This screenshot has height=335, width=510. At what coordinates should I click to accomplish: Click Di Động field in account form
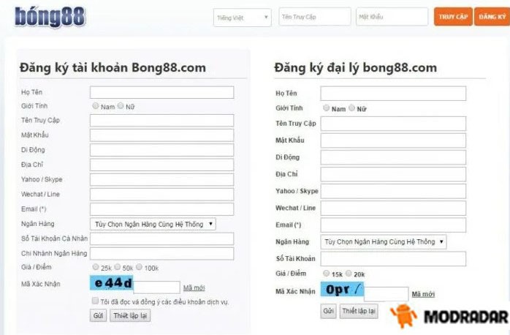[x=161, y=150]
